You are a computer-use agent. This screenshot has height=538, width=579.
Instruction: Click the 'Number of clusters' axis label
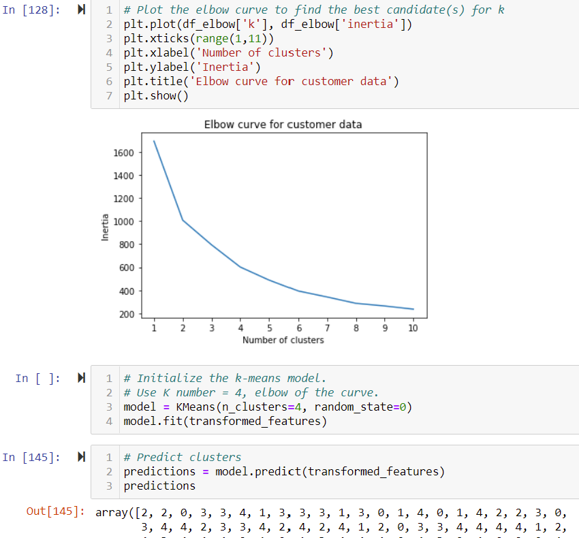pyautogui.click(x=283, y=340)
